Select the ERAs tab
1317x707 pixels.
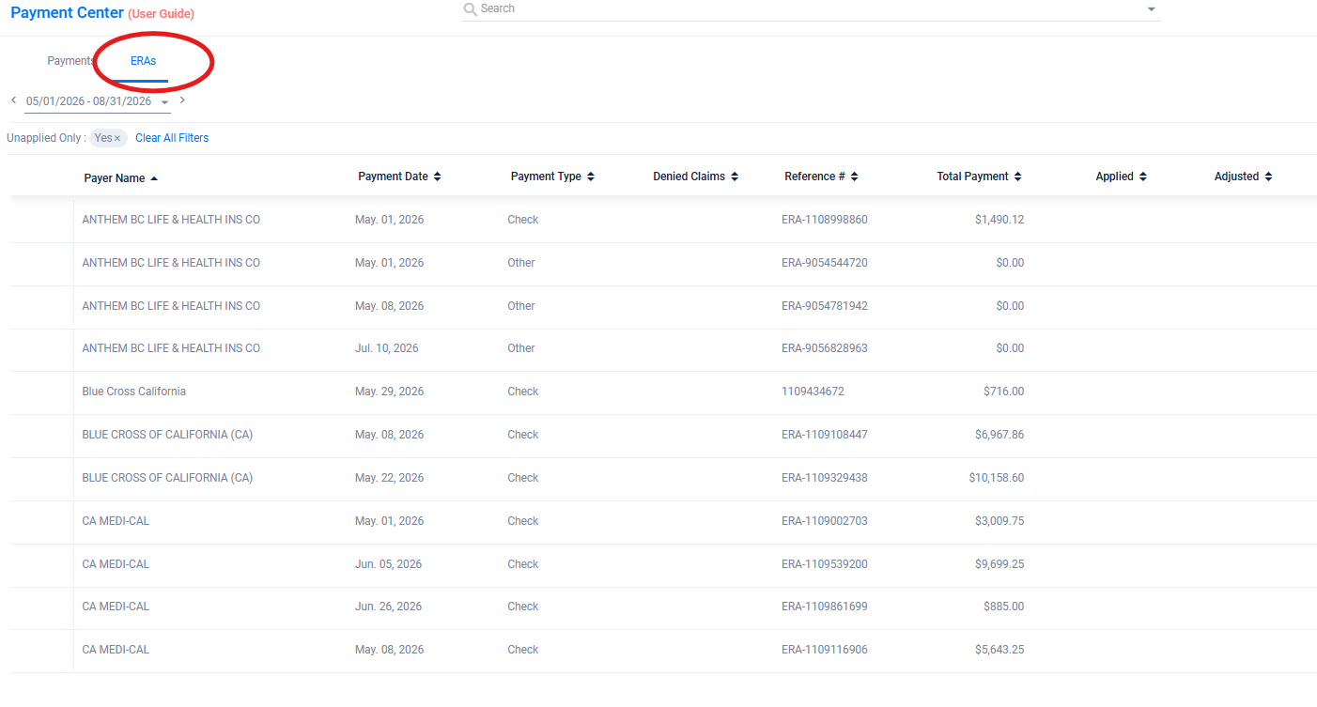143,61
